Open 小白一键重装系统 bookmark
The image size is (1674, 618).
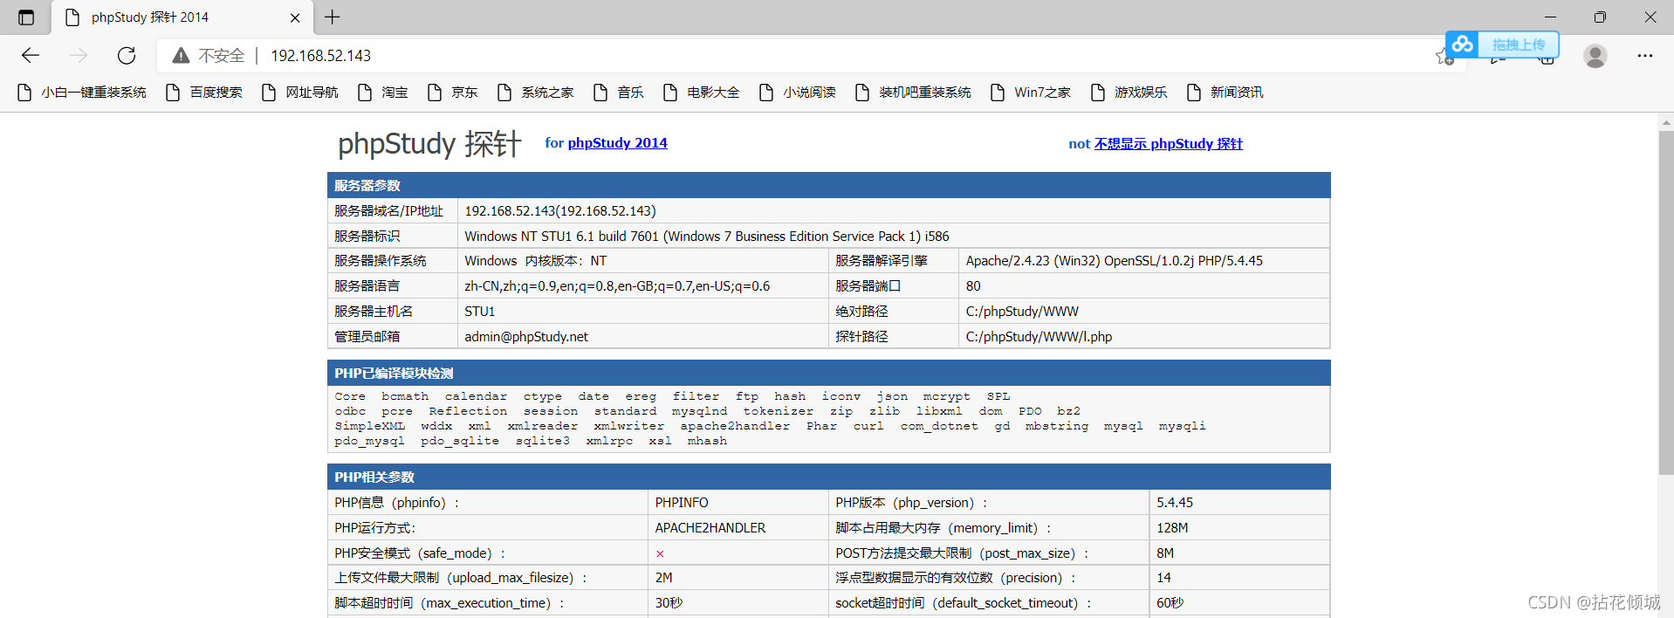tap(82, 93)
